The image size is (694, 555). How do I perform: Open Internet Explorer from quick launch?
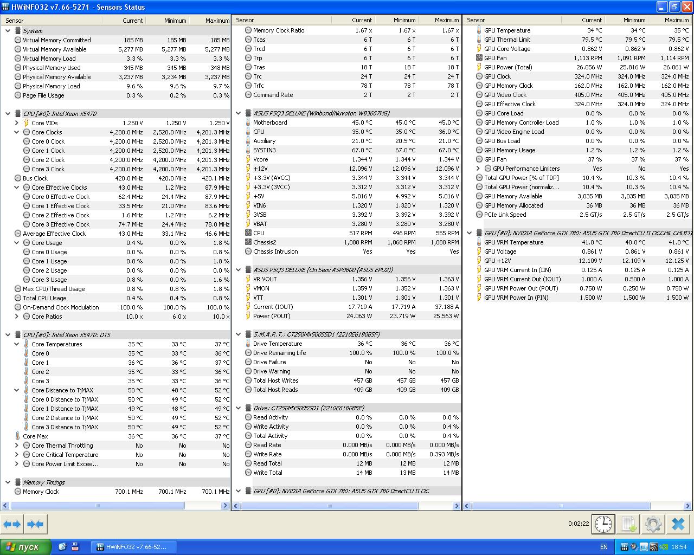(62, 547)
